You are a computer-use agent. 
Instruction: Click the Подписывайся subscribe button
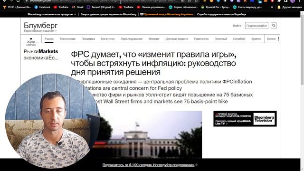(256, 26)
